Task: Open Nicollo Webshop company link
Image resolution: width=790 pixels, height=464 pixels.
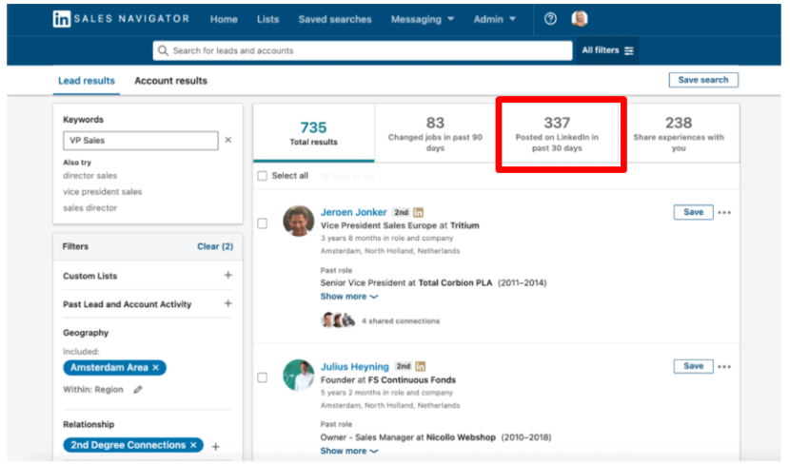Action: click(x=461, y=437)
